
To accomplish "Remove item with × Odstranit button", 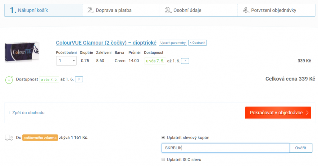I will point(197,43).
